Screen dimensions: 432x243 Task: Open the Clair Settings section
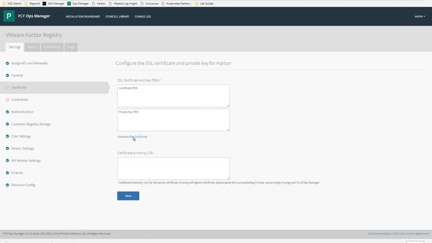point(21,136)
